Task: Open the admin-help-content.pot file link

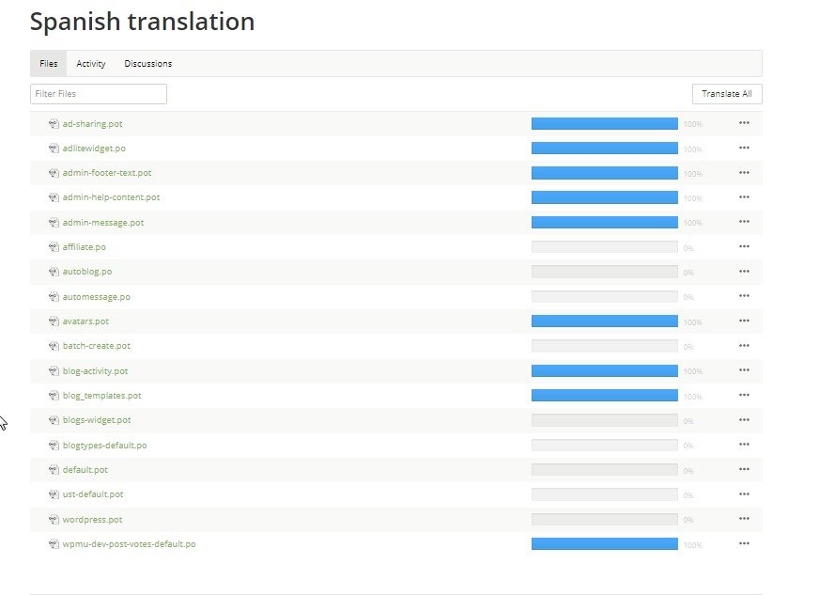Action: pyautogui.click(x=111, y=197)
